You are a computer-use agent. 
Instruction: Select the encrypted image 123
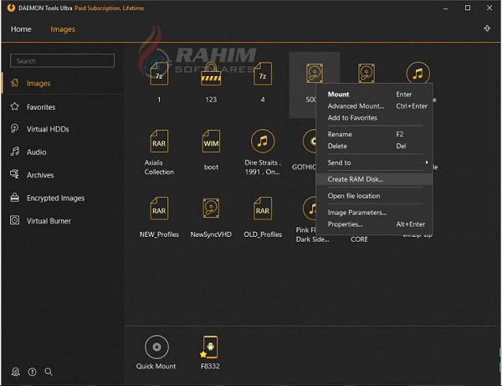pyautogui.click(x=211, y=75)
